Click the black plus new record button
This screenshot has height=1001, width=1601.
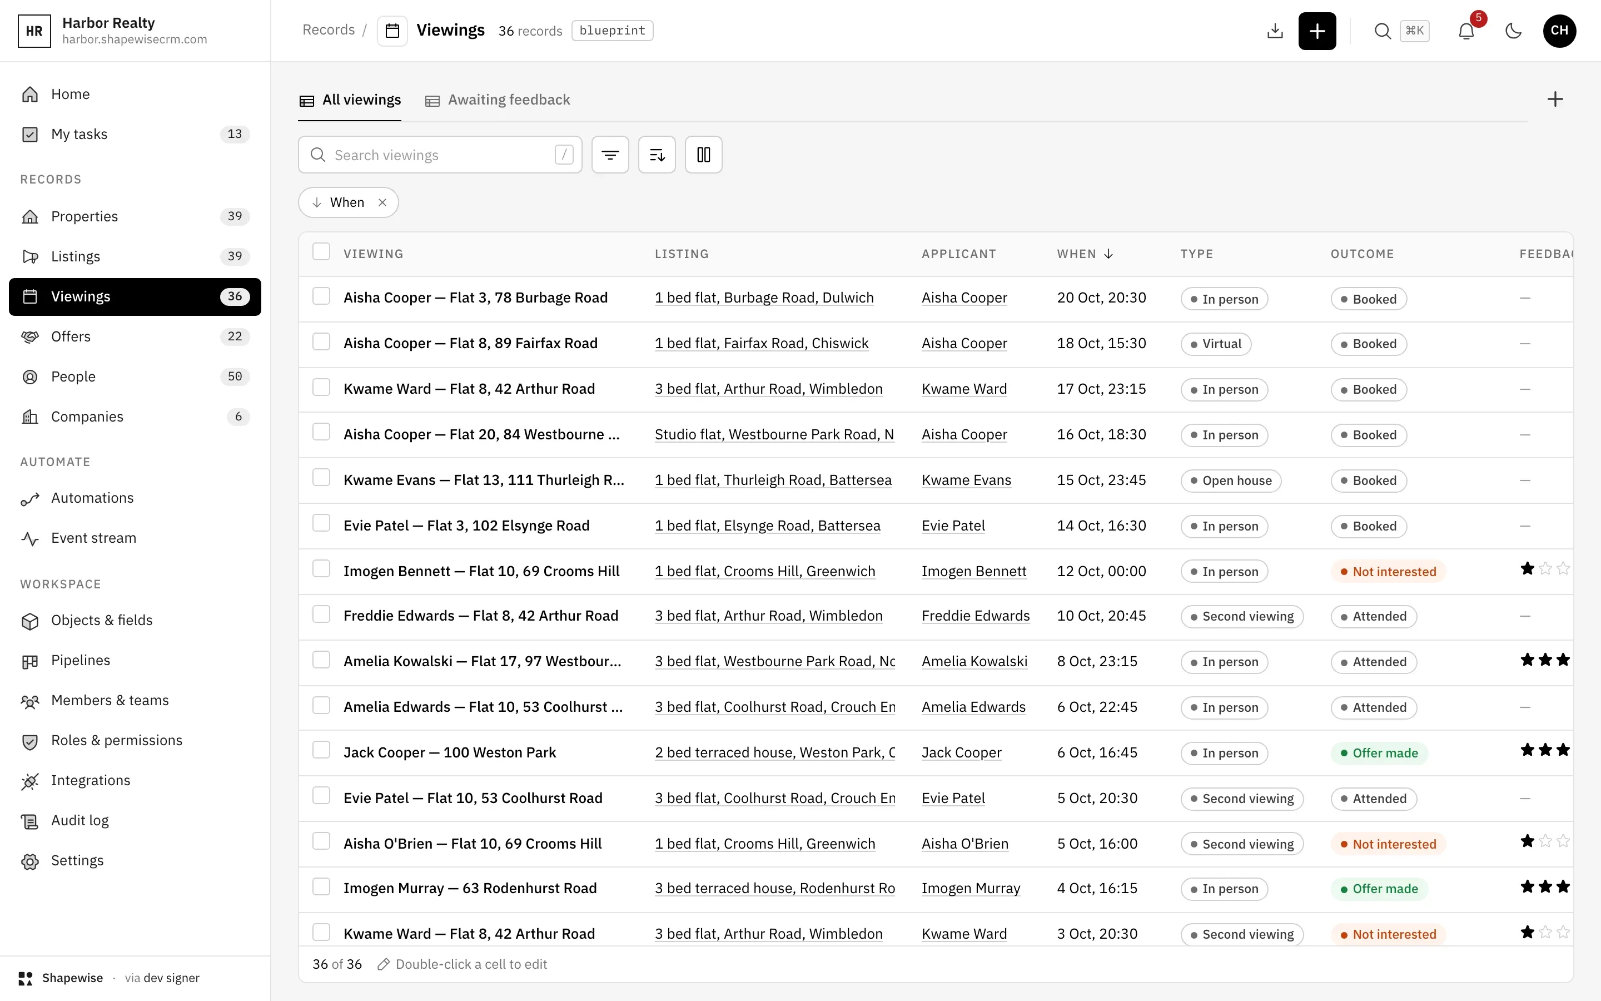(x=1316, y=31)
